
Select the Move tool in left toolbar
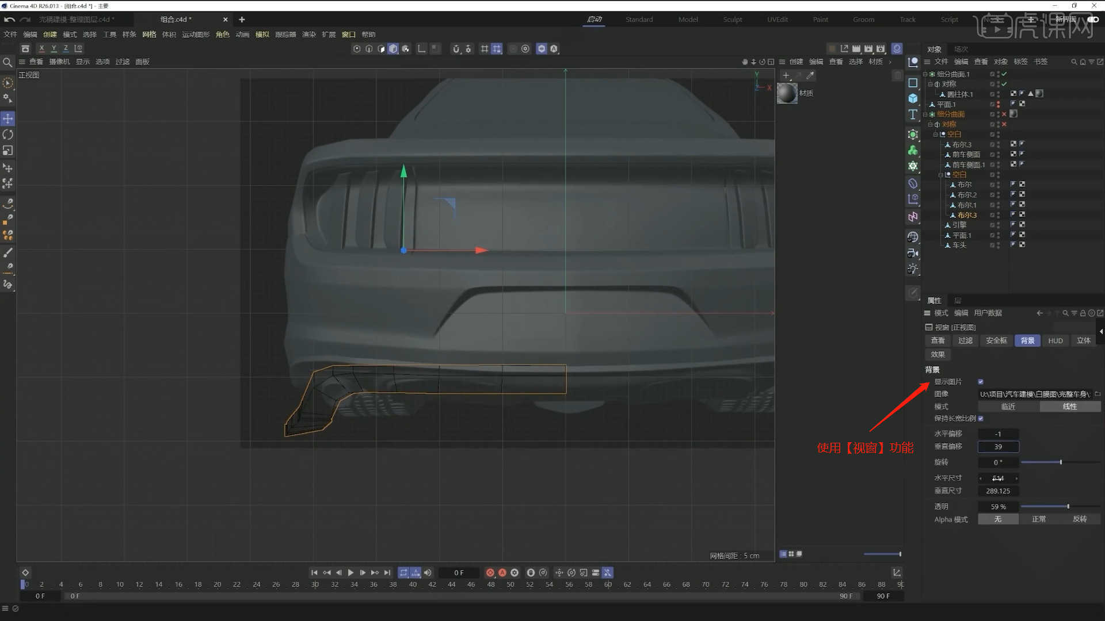click(8, 118)
